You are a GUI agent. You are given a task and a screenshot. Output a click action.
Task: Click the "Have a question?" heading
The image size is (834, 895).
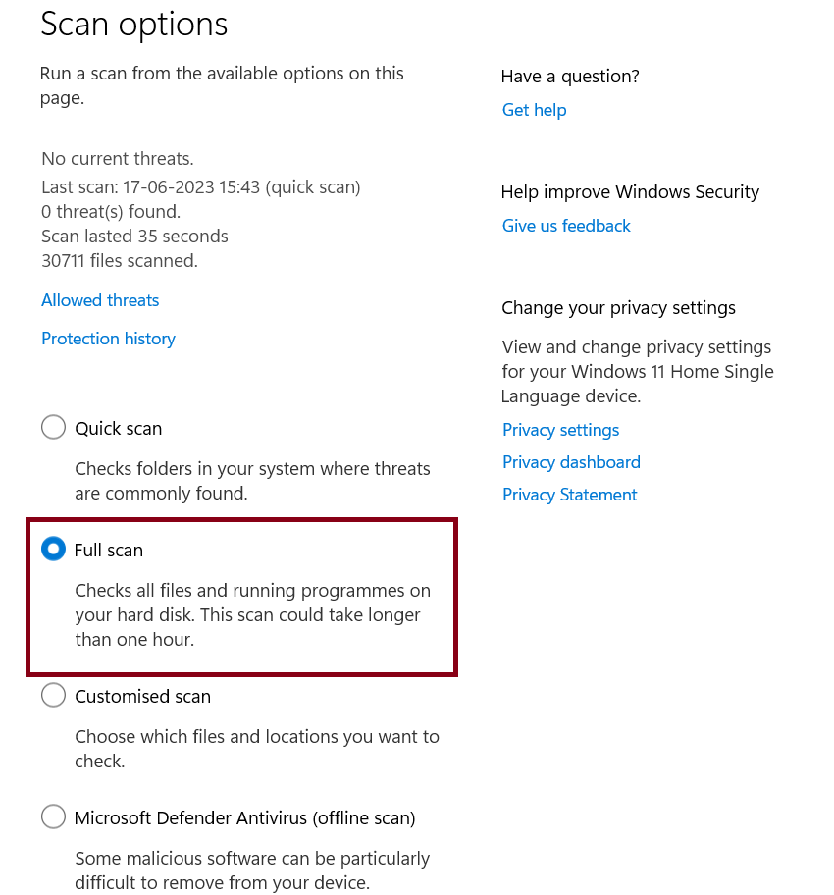coord(570,77)
